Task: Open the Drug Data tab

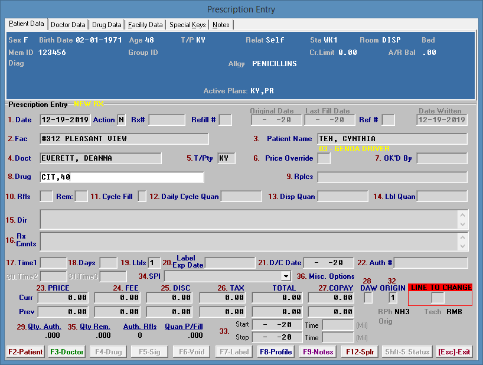Action: coord(107,25)
